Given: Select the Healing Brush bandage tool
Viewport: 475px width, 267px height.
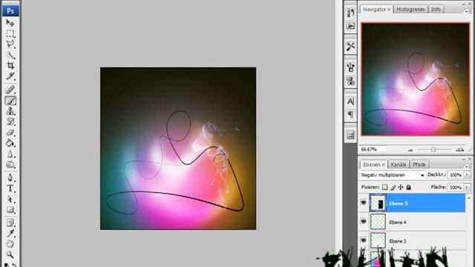Looking at the screenshot, I should [10, 89].
